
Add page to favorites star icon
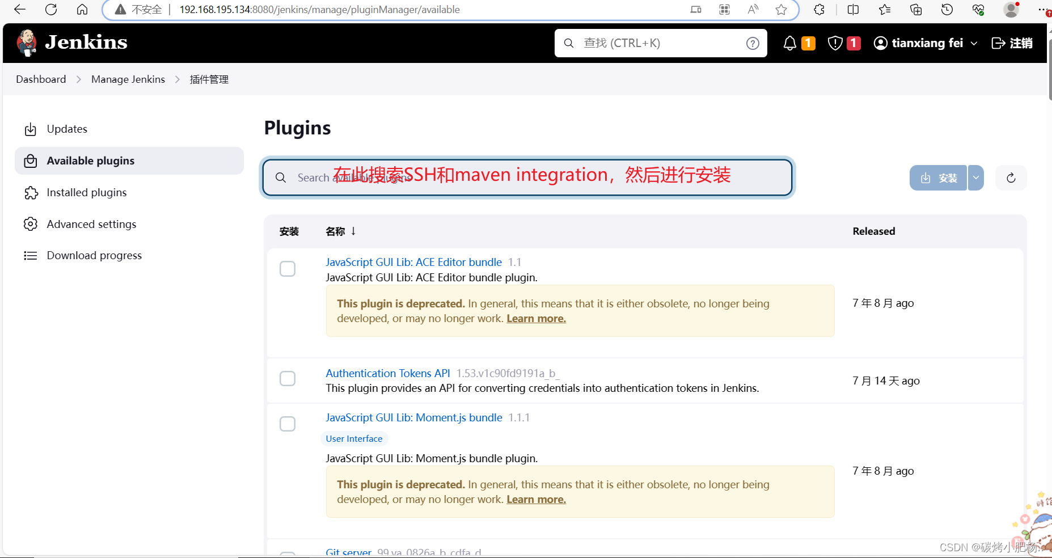pyautogui.click(x=781, y=10)
